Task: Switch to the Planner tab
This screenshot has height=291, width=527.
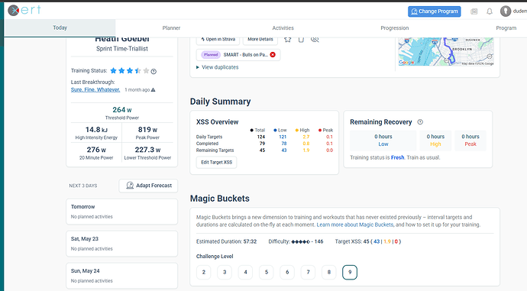Action: [171, 28]
